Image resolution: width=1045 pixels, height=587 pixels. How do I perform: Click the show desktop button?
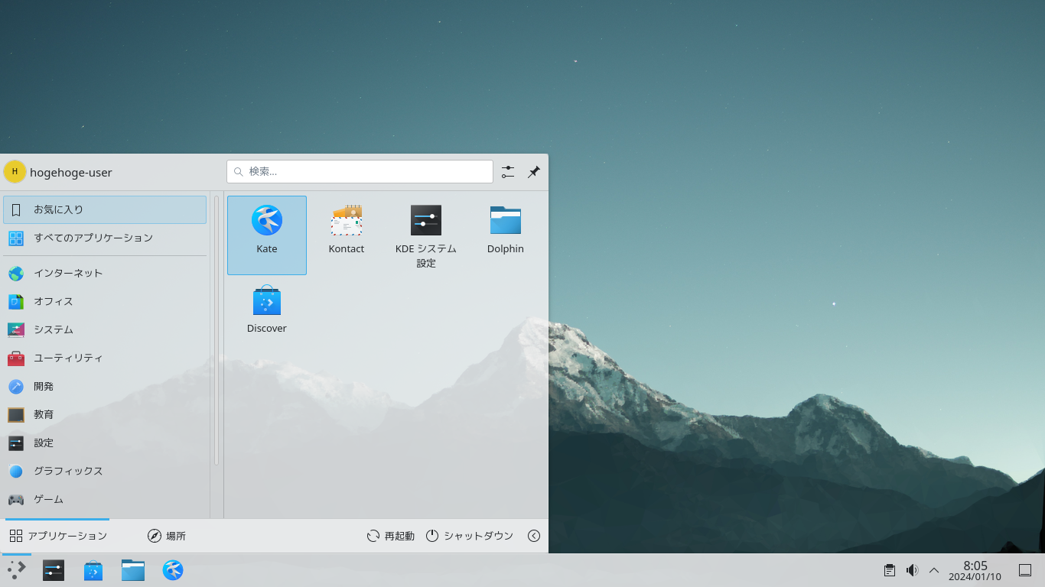pyautogui.click(x=1025, y=570)
